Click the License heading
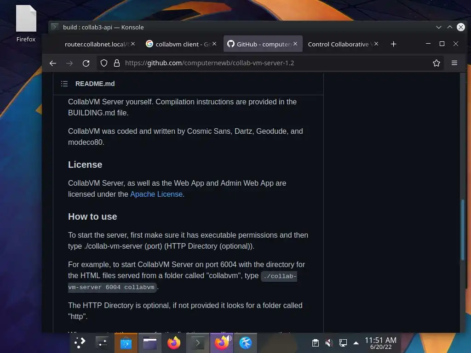 (85, 165)
